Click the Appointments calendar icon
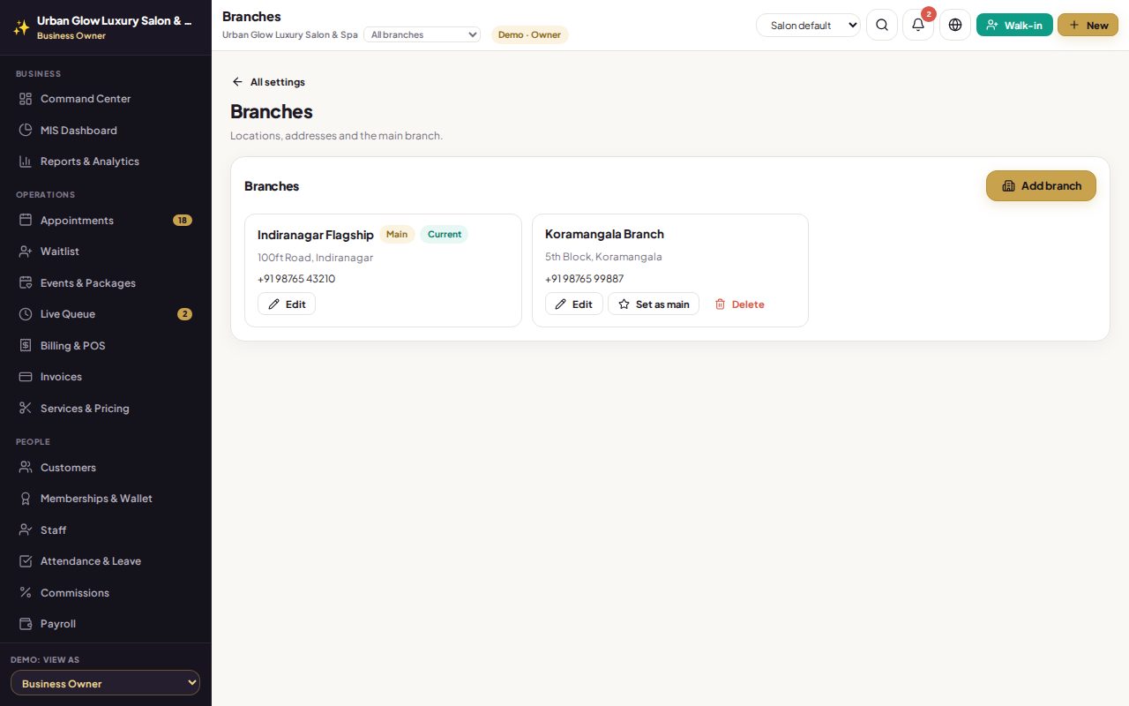The height and width of the screenshot is (706, 1129). coord(26,220)
